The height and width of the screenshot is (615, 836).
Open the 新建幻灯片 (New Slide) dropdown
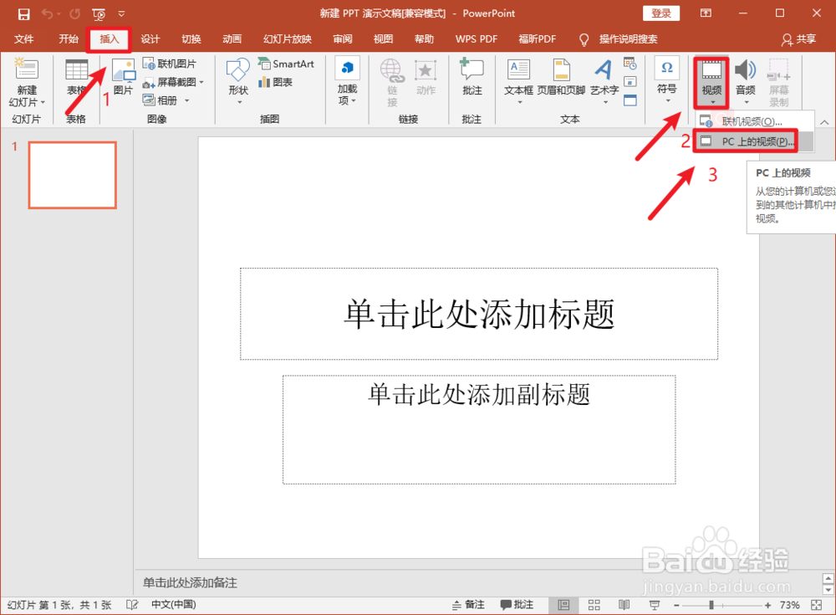27,84
